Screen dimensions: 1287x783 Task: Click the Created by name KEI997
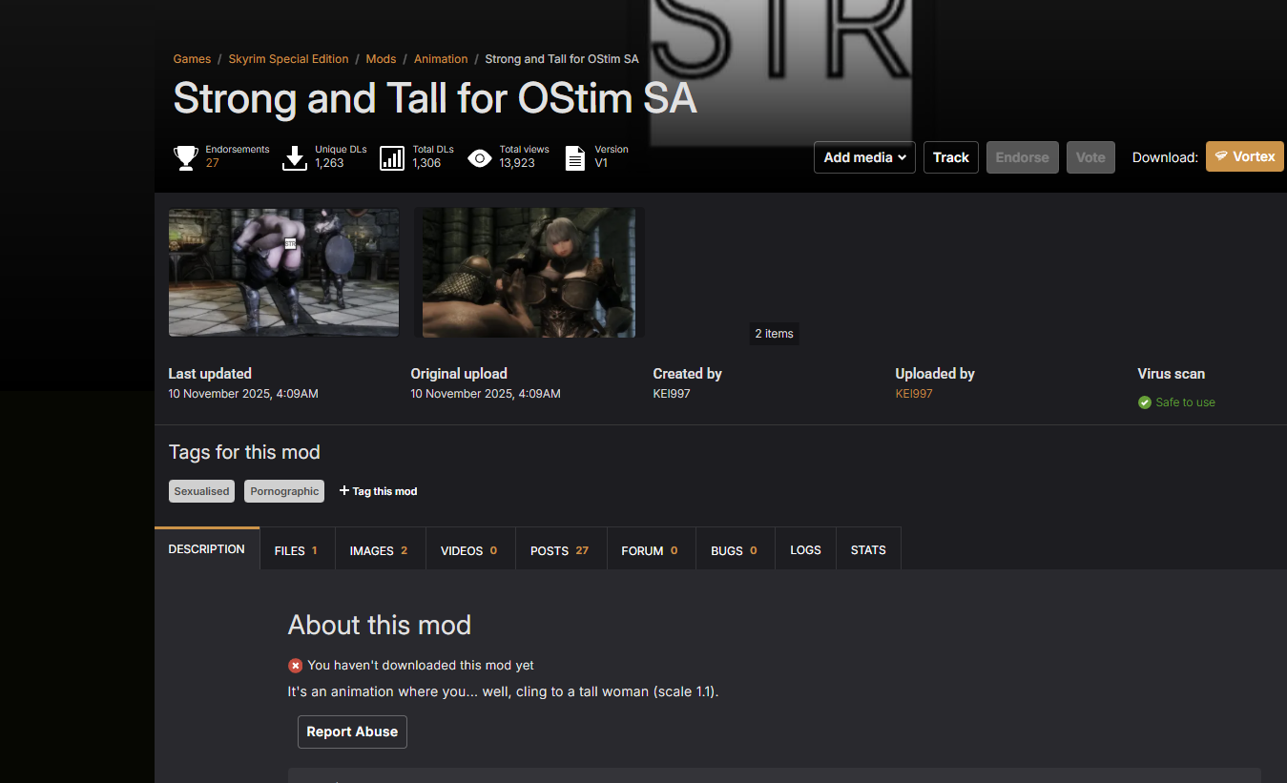(672, 394)
